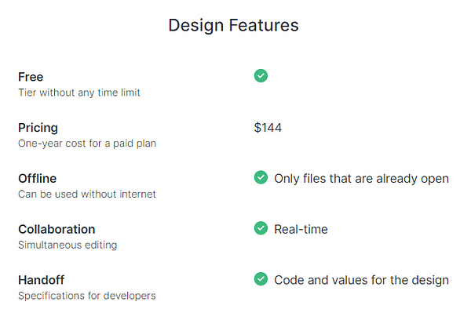Viewport: 471px width, 320px height.
Task: Click the Design Features heading
Action: 233,25
